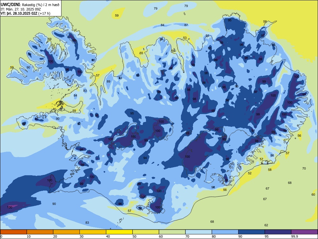This screenshot has width=318, height=239.
Task: Click the humidity value '70' on the map
Action: pos(304,169)
